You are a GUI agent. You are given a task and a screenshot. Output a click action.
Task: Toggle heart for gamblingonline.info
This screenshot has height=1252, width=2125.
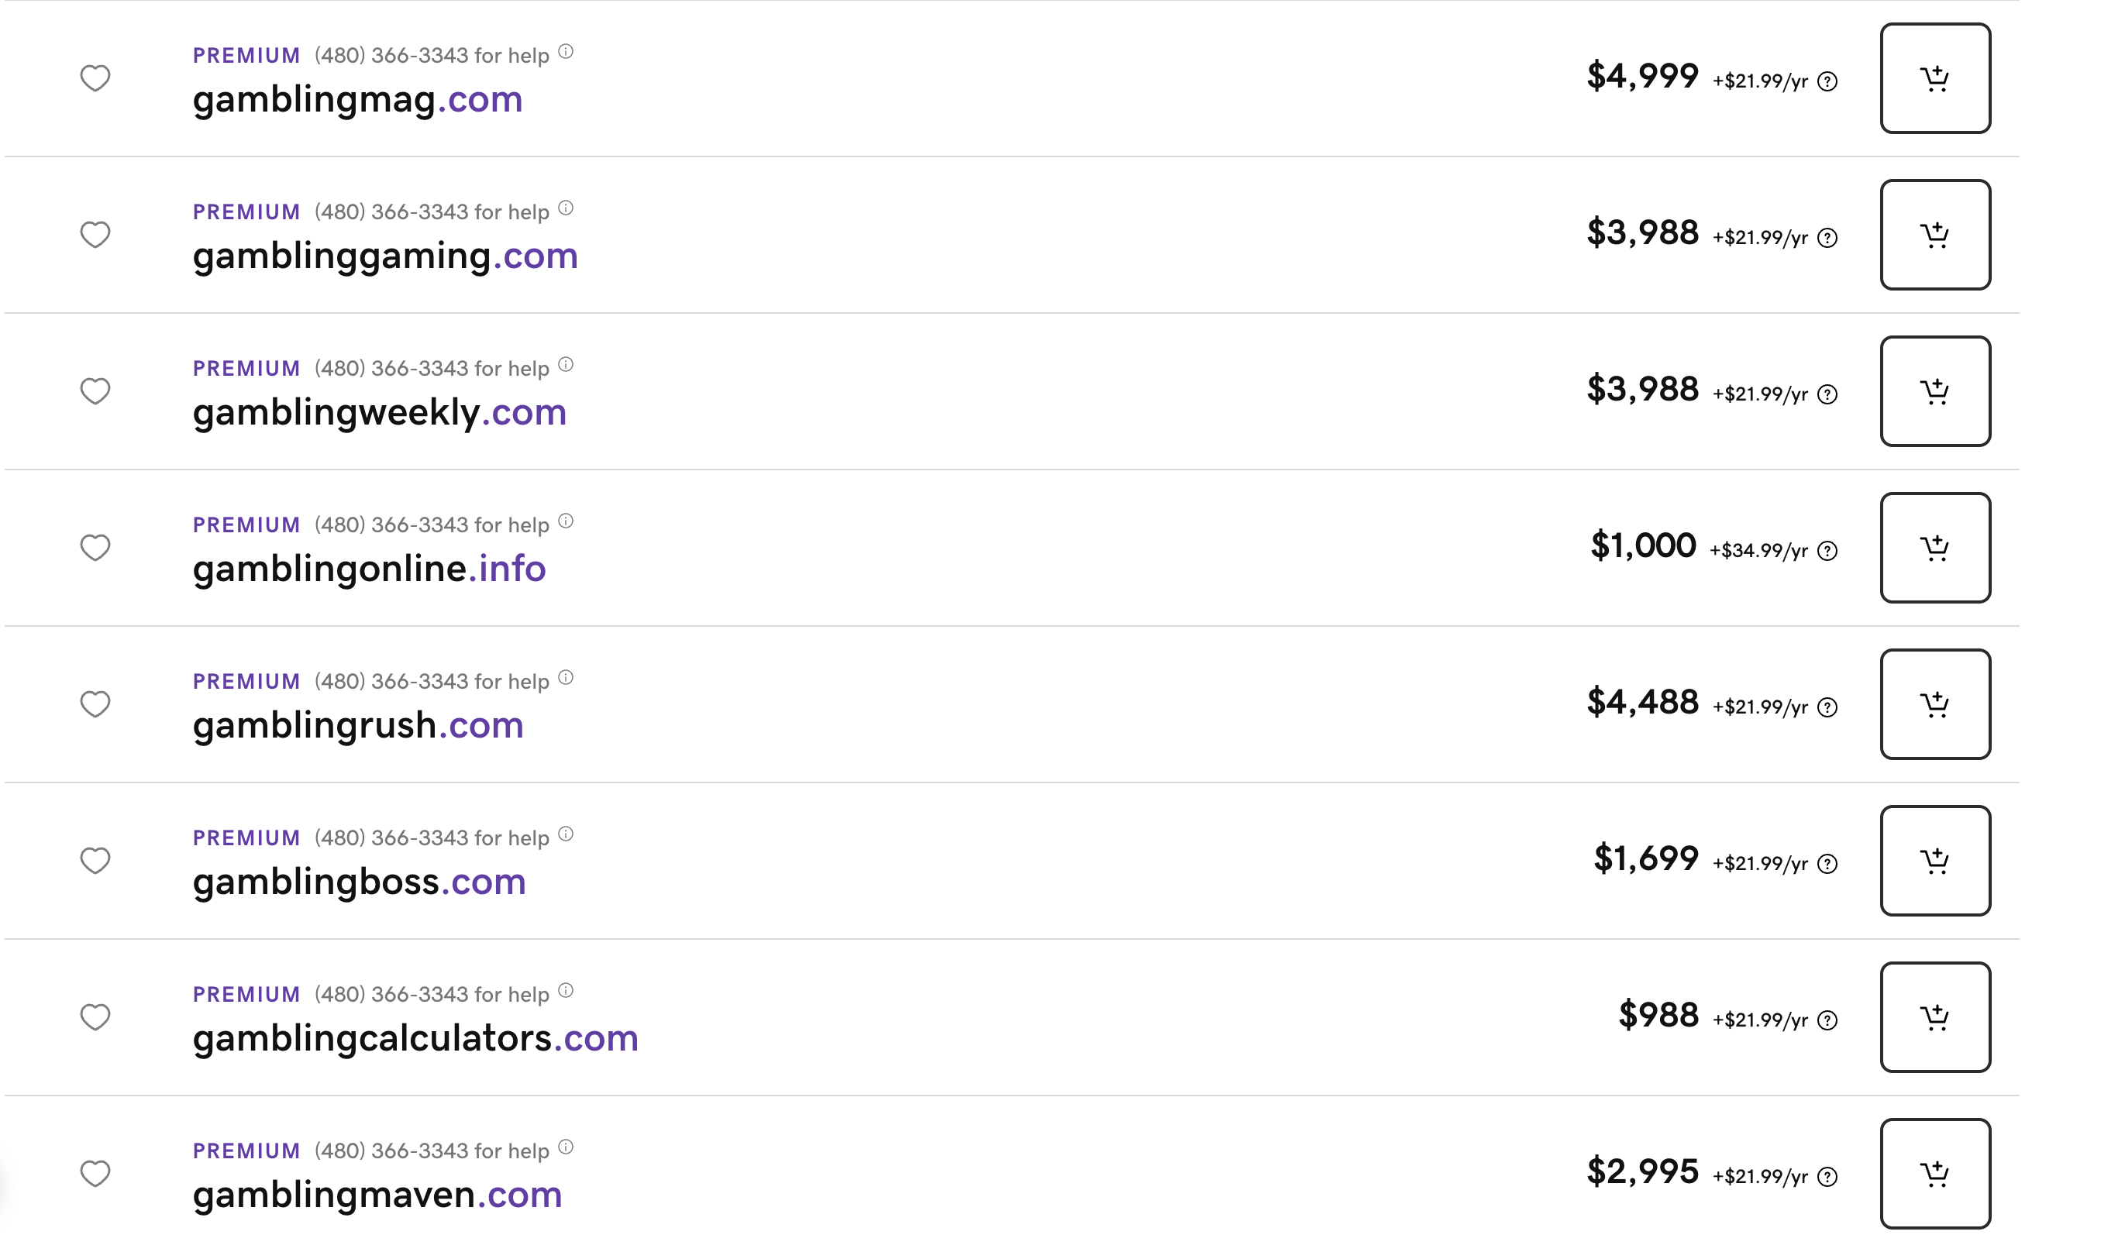pyautogui.click(x=95, y=548)
